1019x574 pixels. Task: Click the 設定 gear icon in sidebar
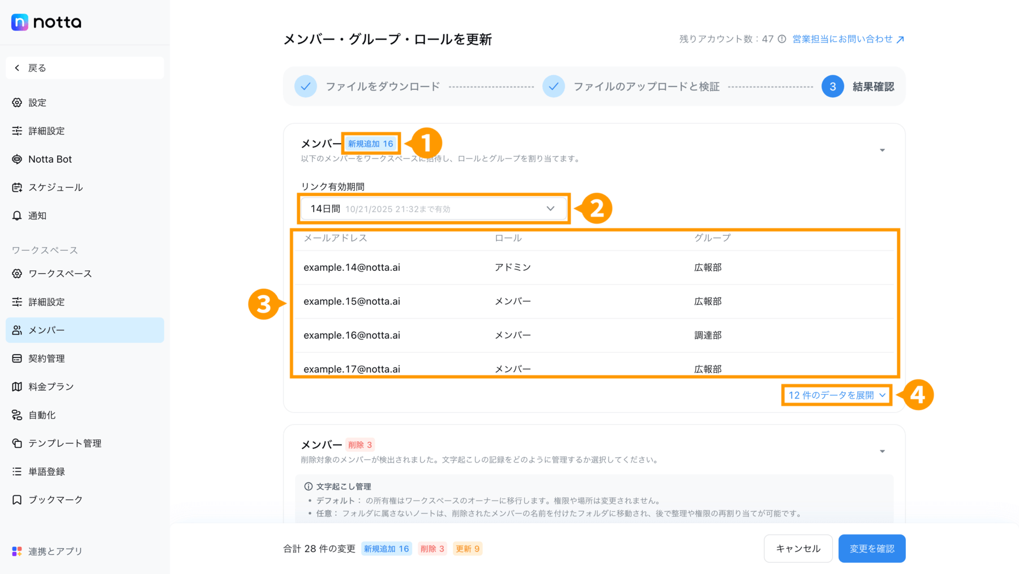17,102
